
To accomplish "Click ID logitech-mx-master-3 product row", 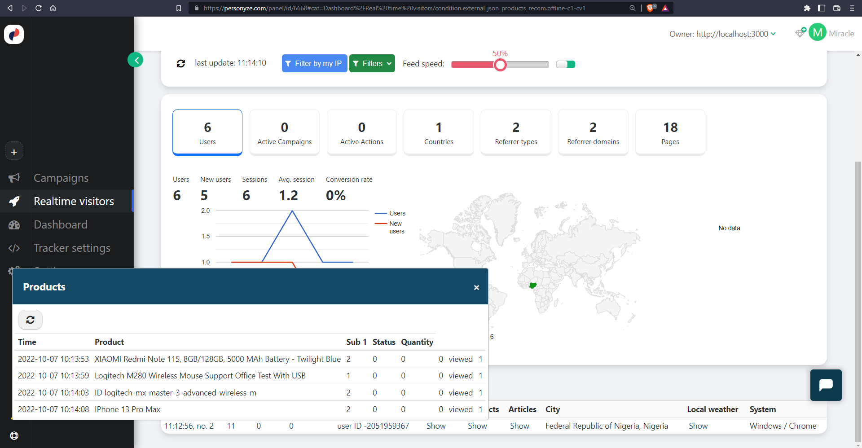I will click(x=251, y=393).
